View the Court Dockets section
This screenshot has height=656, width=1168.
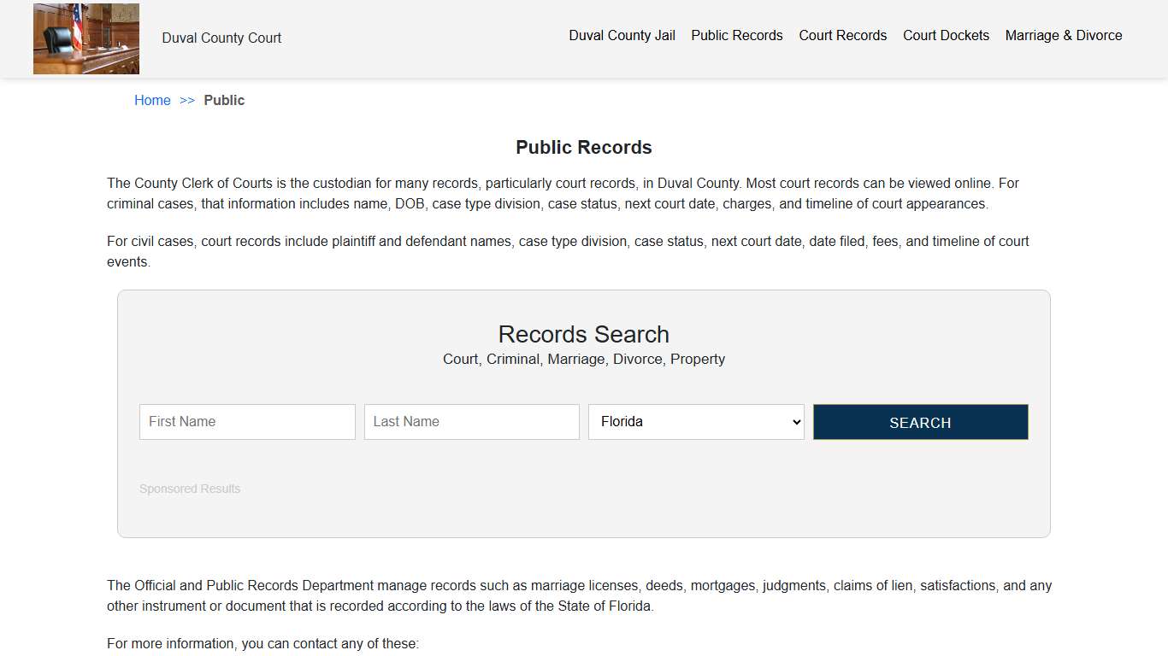tap(946, 35)
